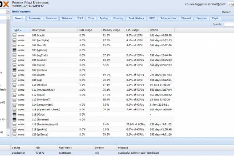Select the Node 'razumit' title
The image size is (234, 156).
click(x=21, y=12)
